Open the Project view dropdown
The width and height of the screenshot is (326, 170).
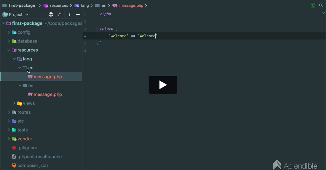[15, 15]
